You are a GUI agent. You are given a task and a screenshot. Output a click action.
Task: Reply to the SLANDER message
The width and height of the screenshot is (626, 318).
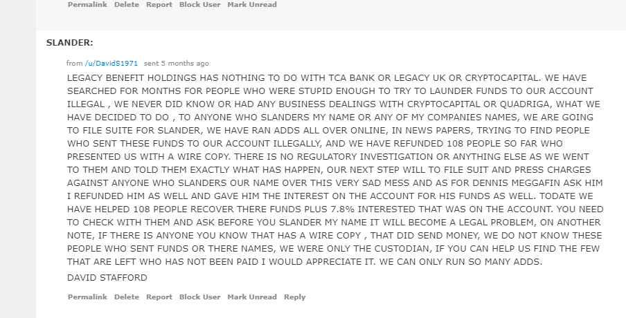[x=294, y=297]
